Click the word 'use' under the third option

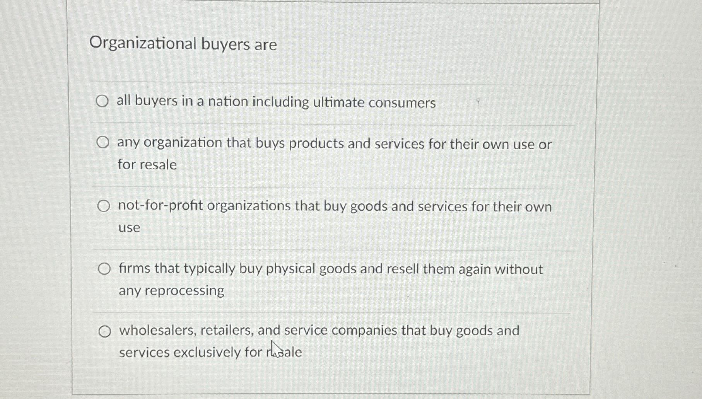129,228
